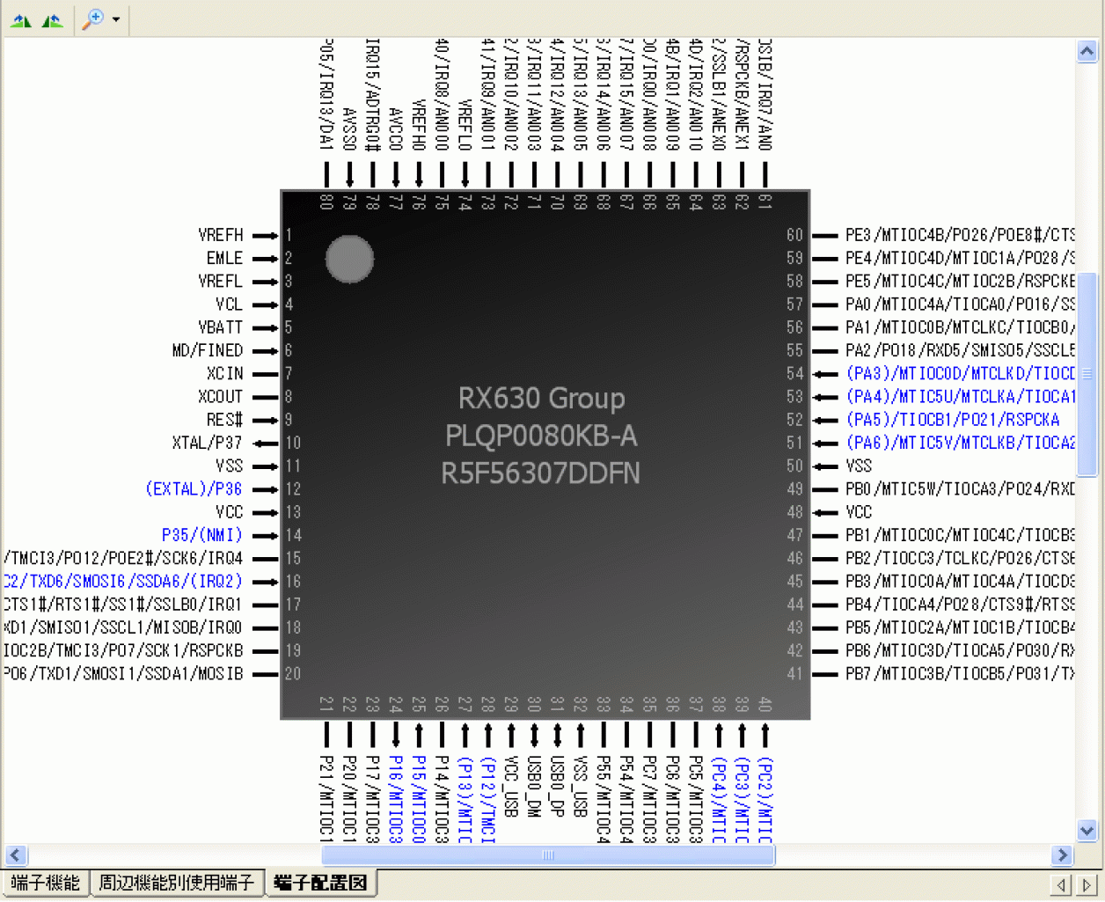1105x902 pixels.
Task: Select the (EXTAL)/P36 pin label
Action: 194,489
